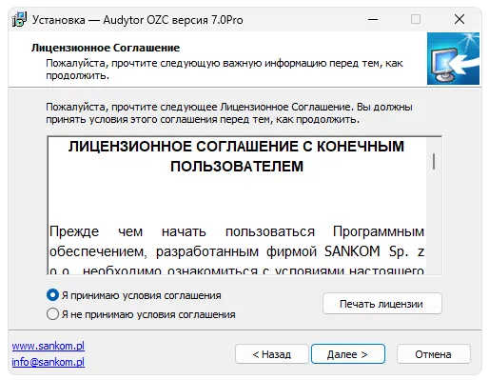
Task: Click the license text scrollbar thumb
Action: click(434, 161)
